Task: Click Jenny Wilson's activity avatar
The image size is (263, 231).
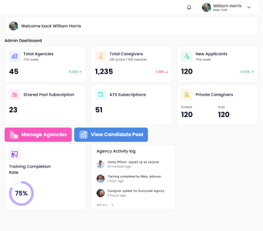Action: (101, 164)
